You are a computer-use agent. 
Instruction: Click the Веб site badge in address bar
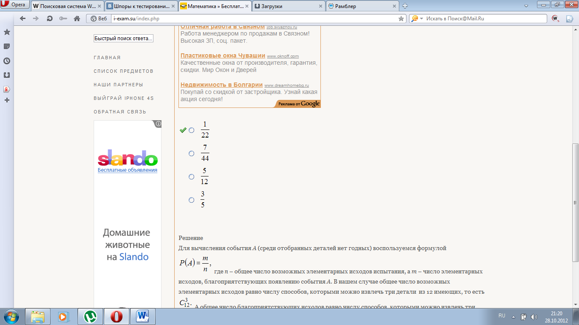tap(99, 19)
